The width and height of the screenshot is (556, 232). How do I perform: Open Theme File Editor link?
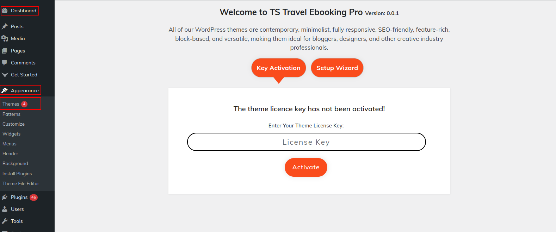21,183
